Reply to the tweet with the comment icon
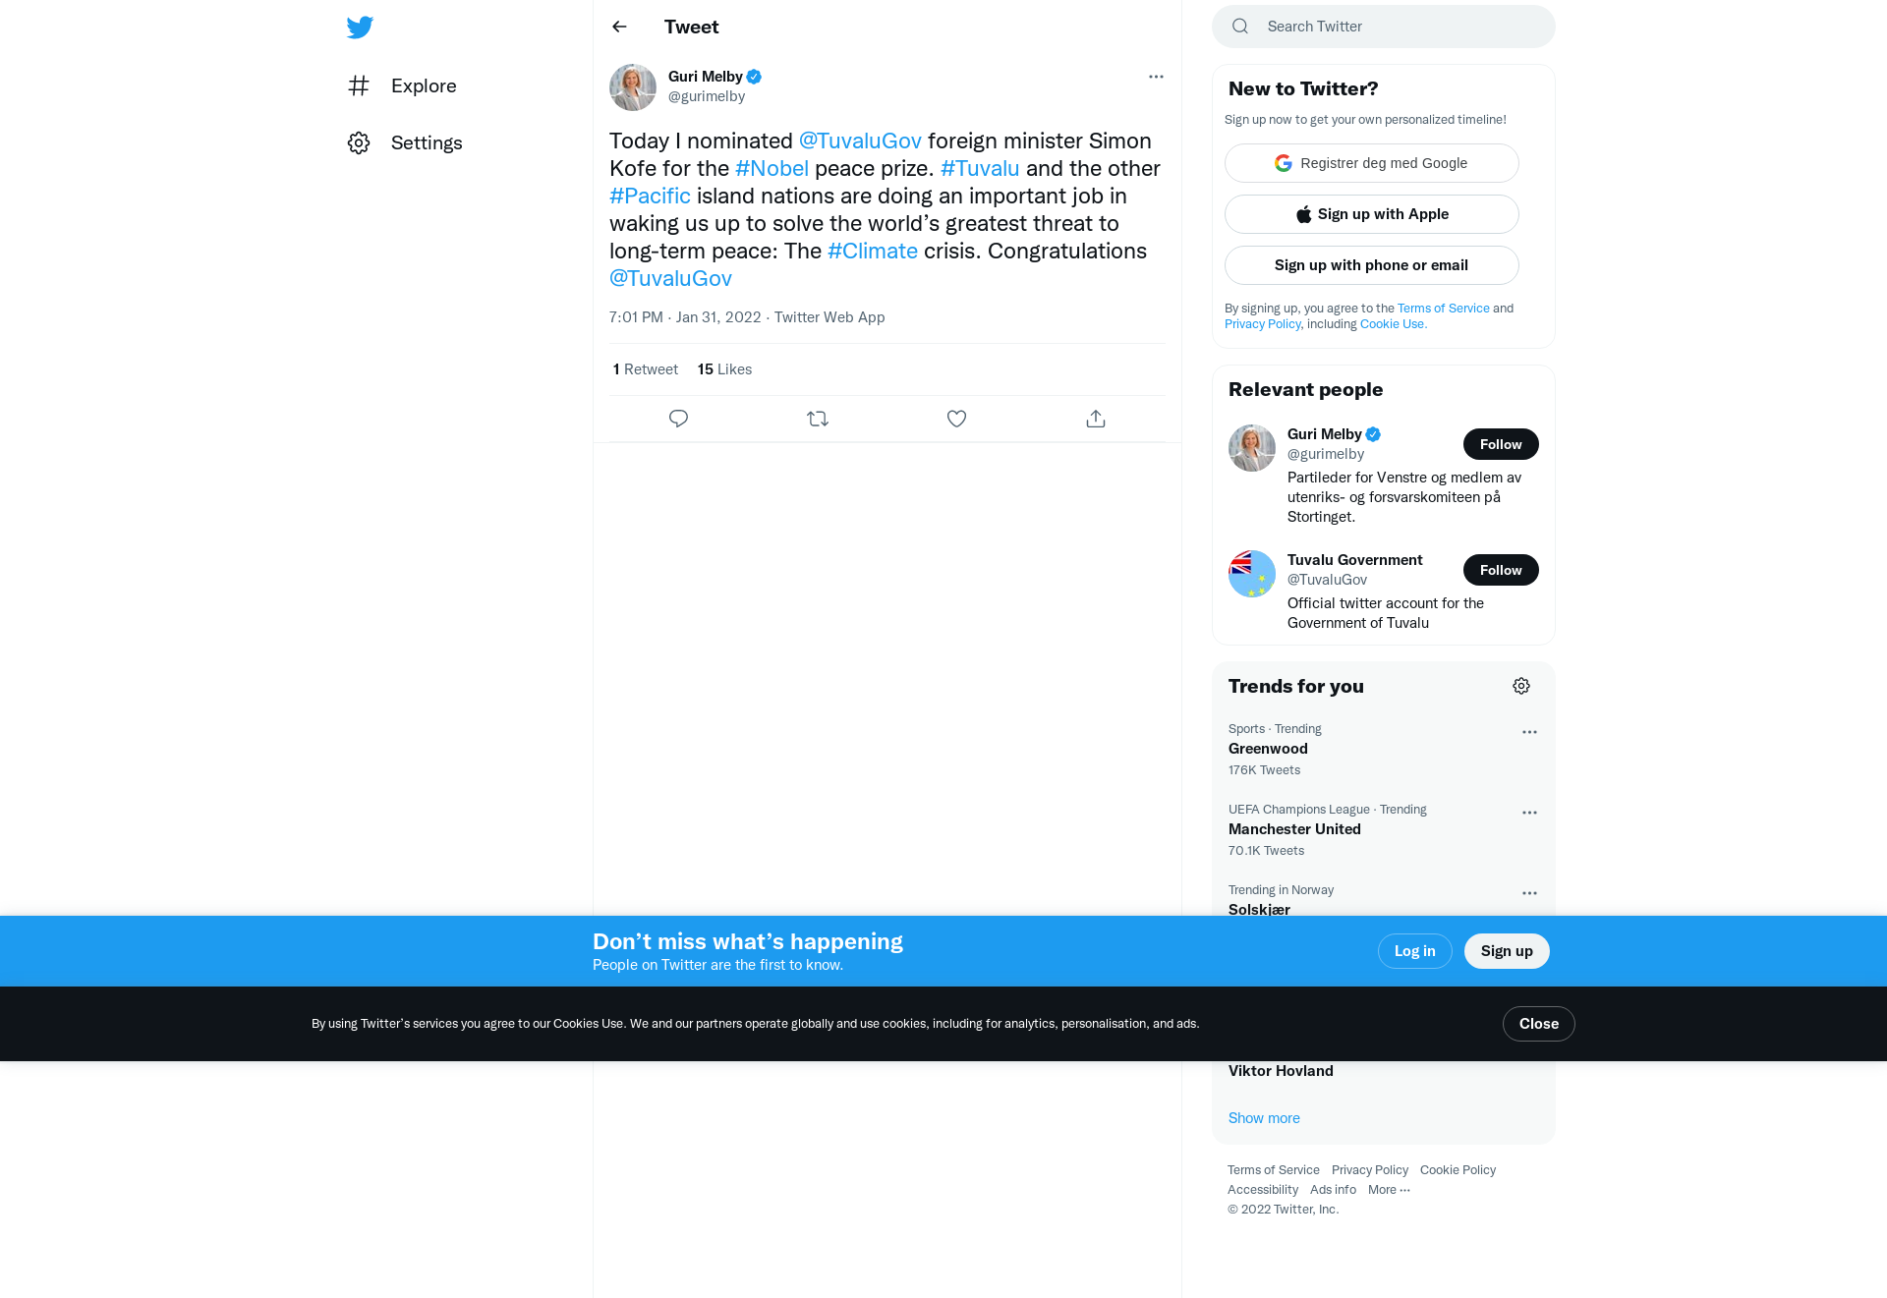The width and height of the screenshot is (1887, 1298). coord(678,419)
